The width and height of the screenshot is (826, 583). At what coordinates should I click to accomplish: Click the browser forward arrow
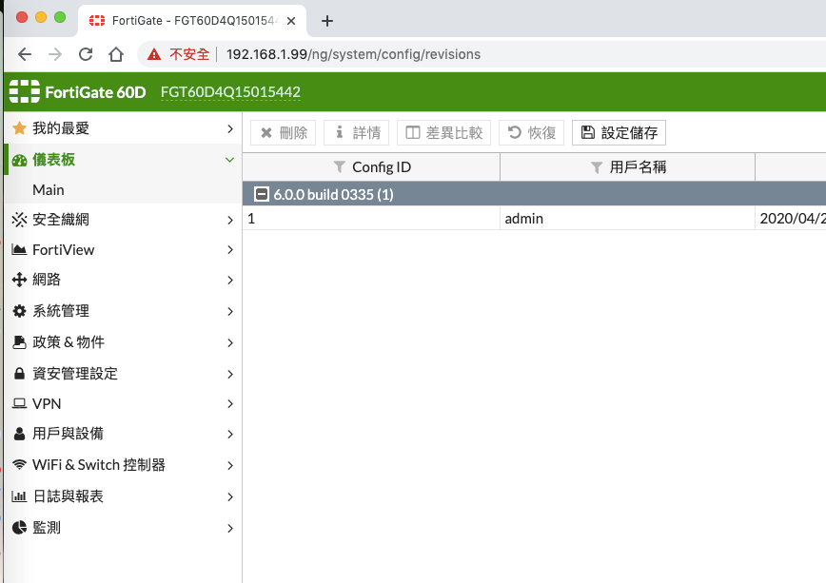click(x=55, y=54)
